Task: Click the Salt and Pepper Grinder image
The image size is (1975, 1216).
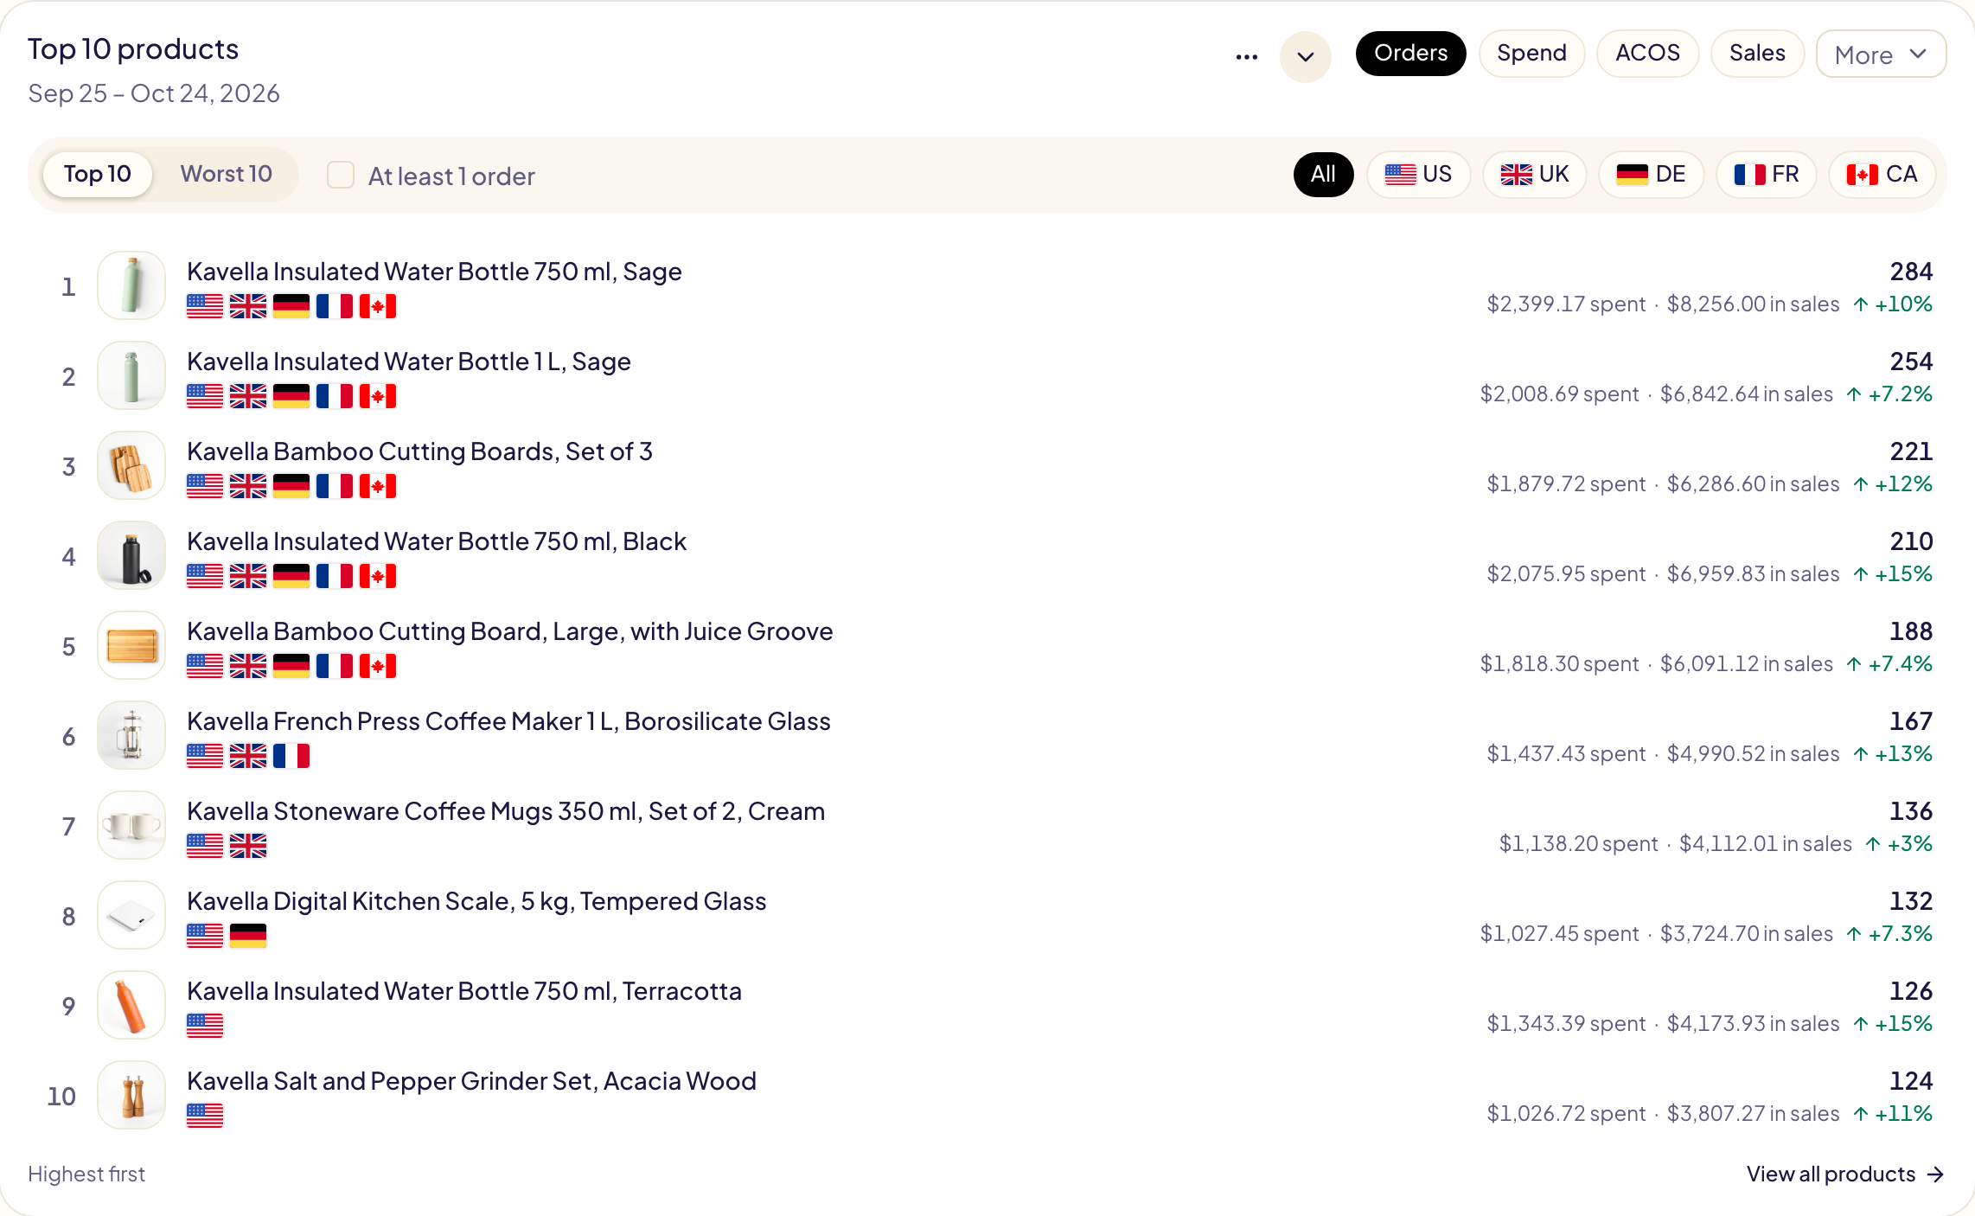Action: 131,1095
